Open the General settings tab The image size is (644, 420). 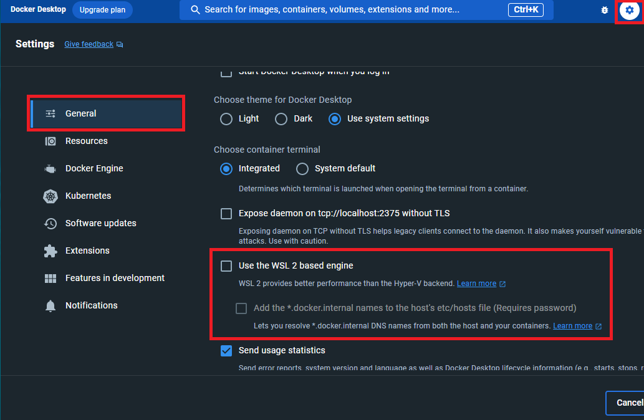point(107,114)
